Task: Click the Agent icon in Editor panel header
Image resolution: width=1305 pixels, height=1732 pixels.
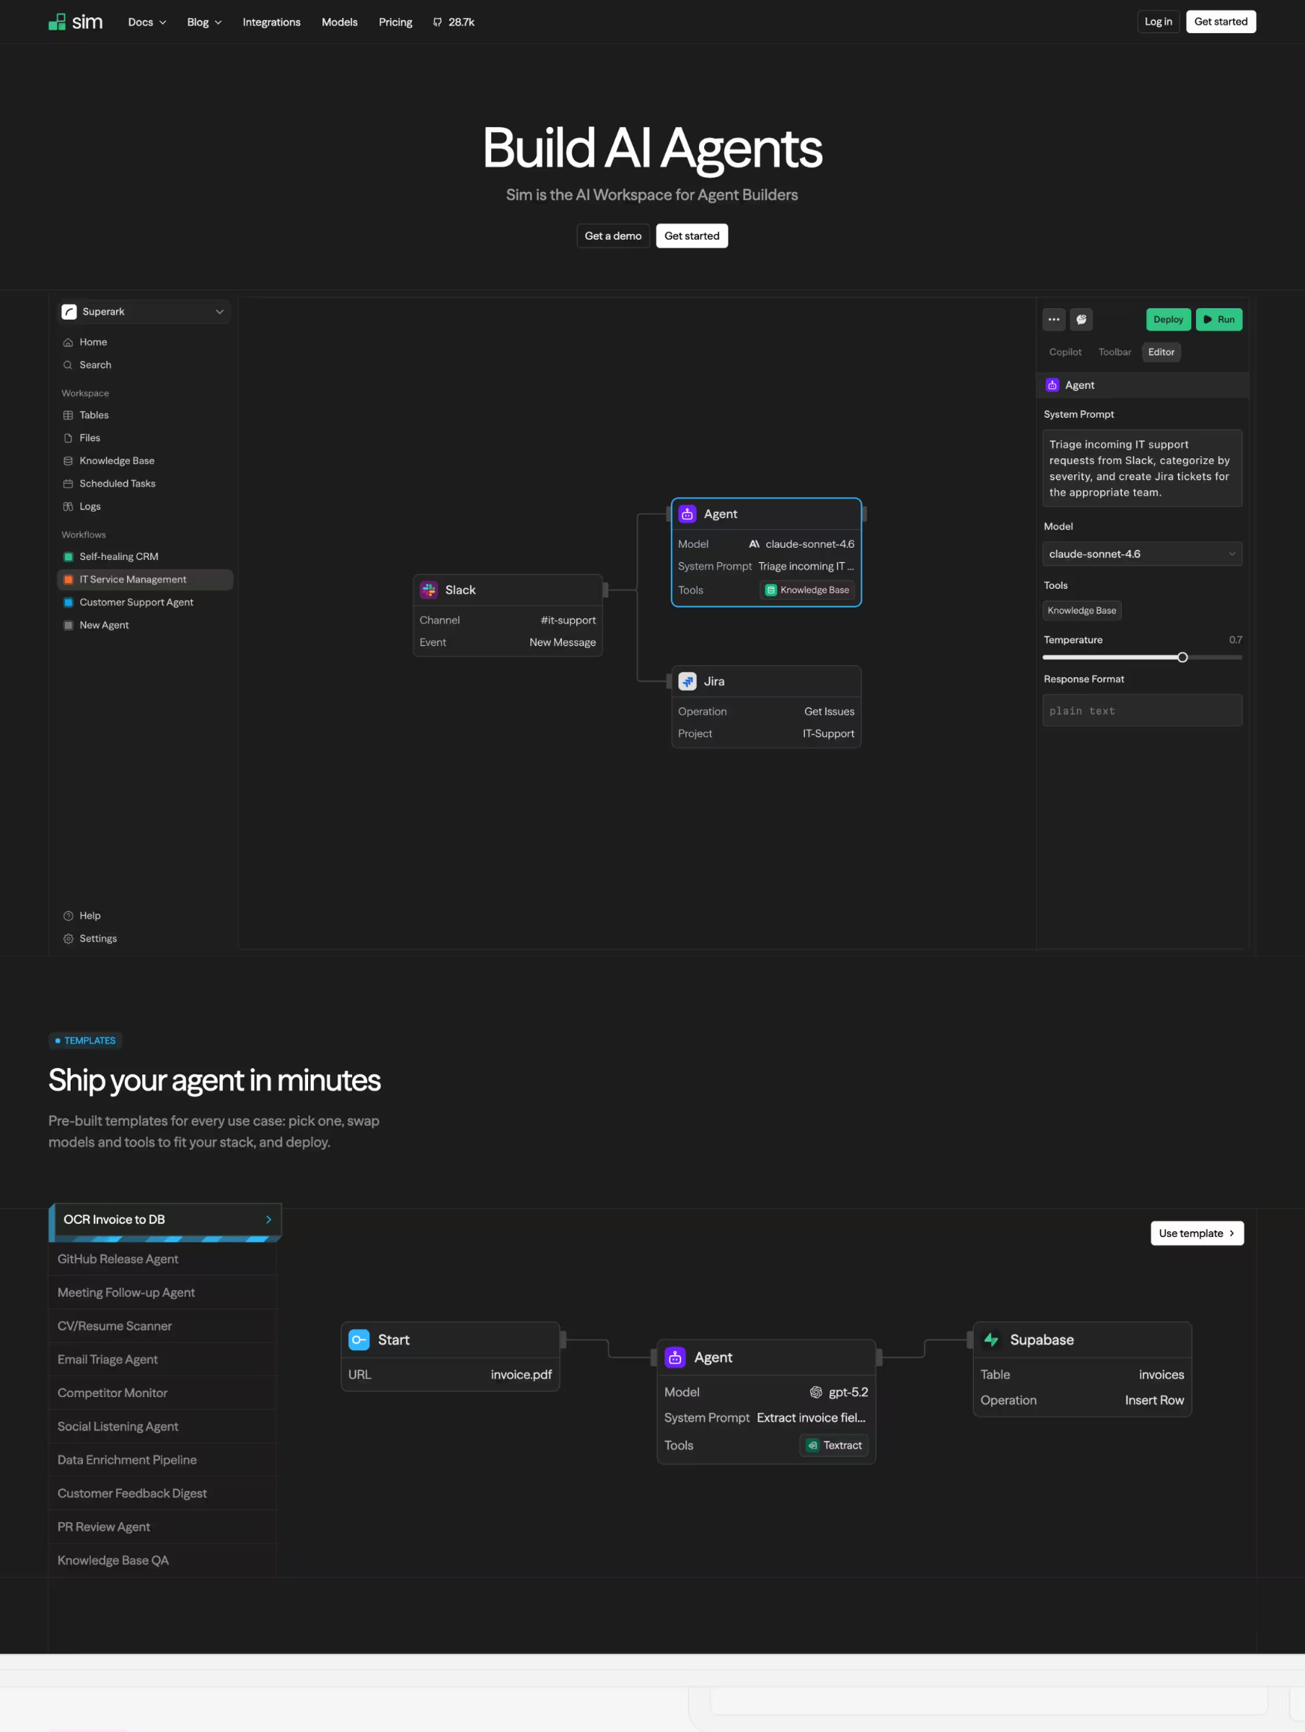Action: point(1052,385)
